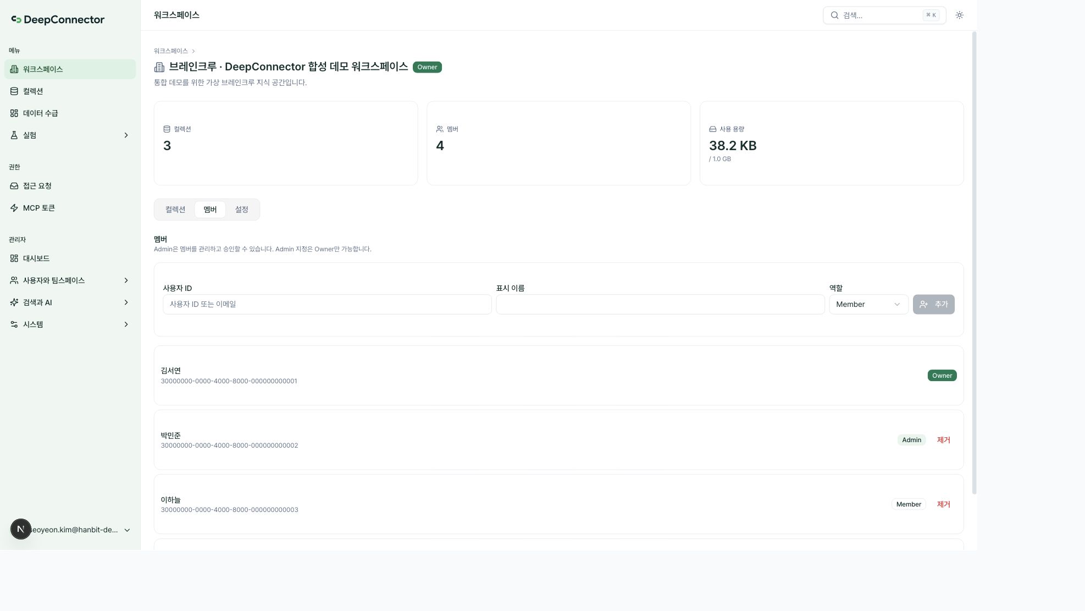
Task: Click the magnifier icon in search box
Action: pyautogui.click(x=834, y=15)
